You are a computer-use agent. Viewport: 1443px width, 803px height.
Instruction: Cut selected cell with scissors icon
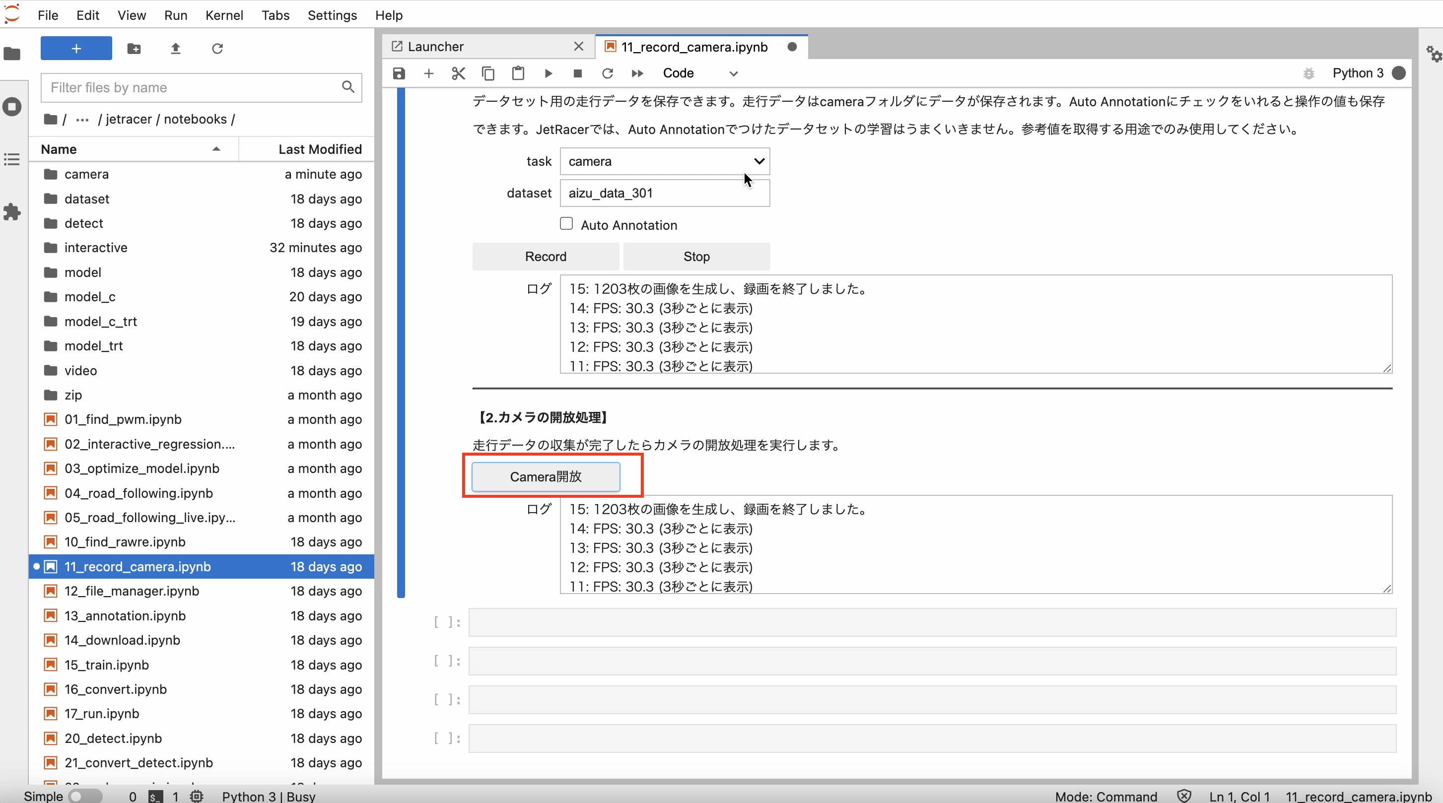[x=458, y=73]
